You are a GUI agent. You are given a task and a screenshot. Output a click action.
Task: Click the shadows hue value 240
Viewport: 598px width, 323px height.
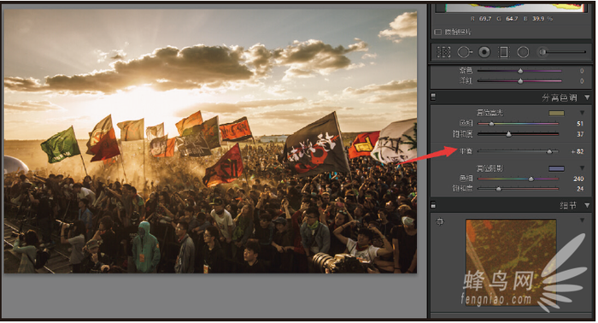point(578,179)
